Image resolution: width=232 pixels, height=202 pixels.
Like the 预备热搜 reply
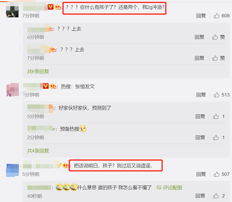coord(216,137)
